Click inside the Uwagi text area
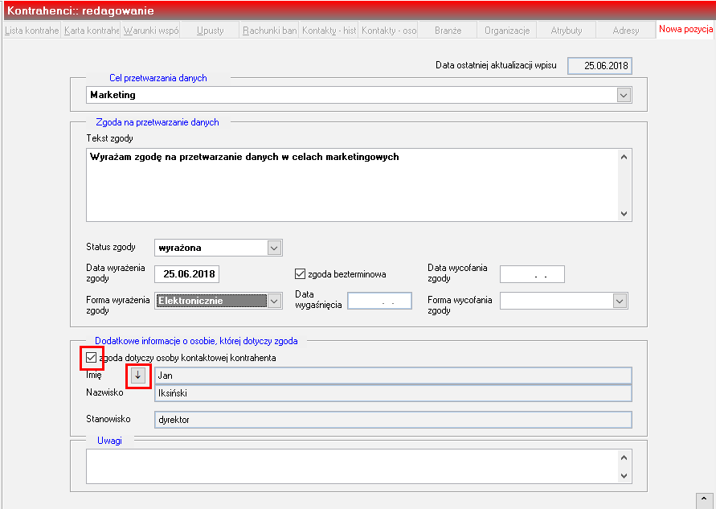The image size is (716, 509). point(352,466)
